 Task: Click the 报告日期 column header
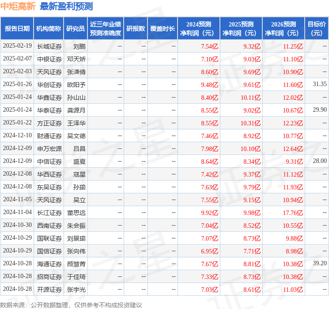pyautogui.click(x=17, y=29)
